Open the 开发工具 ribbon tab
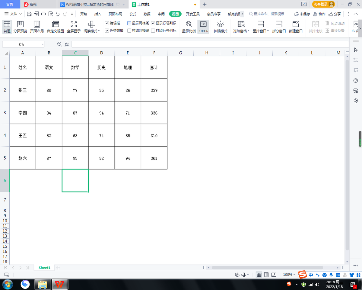This screenshot has height=290, width=362. pos(193,14)
